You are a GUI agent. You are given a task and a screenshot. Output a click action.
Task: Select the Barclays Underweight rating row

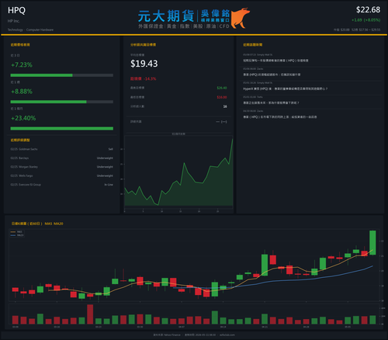click(x=62, y=158)
